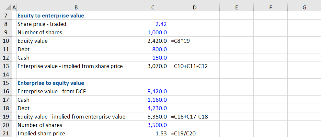This screenshot has width=321, height=137.
Task: Click the implied enterprise value cell 3,070.0
Action: point(157,66)
